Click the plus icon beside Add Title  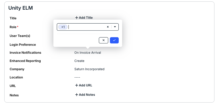[76, 18]
